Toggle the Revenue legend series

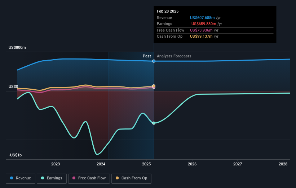point(21,178)
